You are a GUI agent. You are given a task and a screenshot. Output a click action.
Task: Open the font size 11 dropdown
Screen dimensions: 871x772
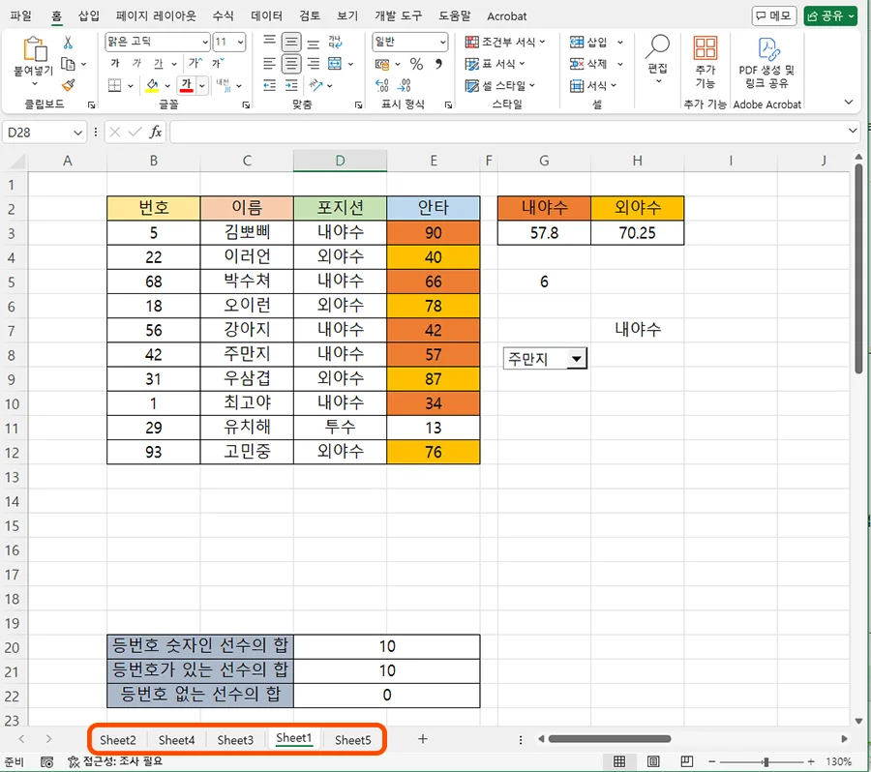[x=240, y=42]
